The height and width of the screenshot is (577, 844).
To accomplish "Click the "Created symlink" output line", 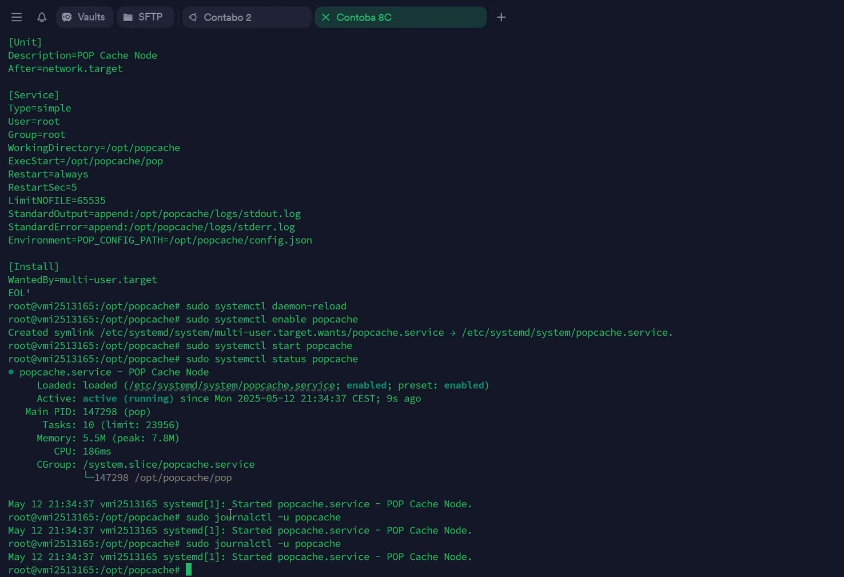I will 340,332.
